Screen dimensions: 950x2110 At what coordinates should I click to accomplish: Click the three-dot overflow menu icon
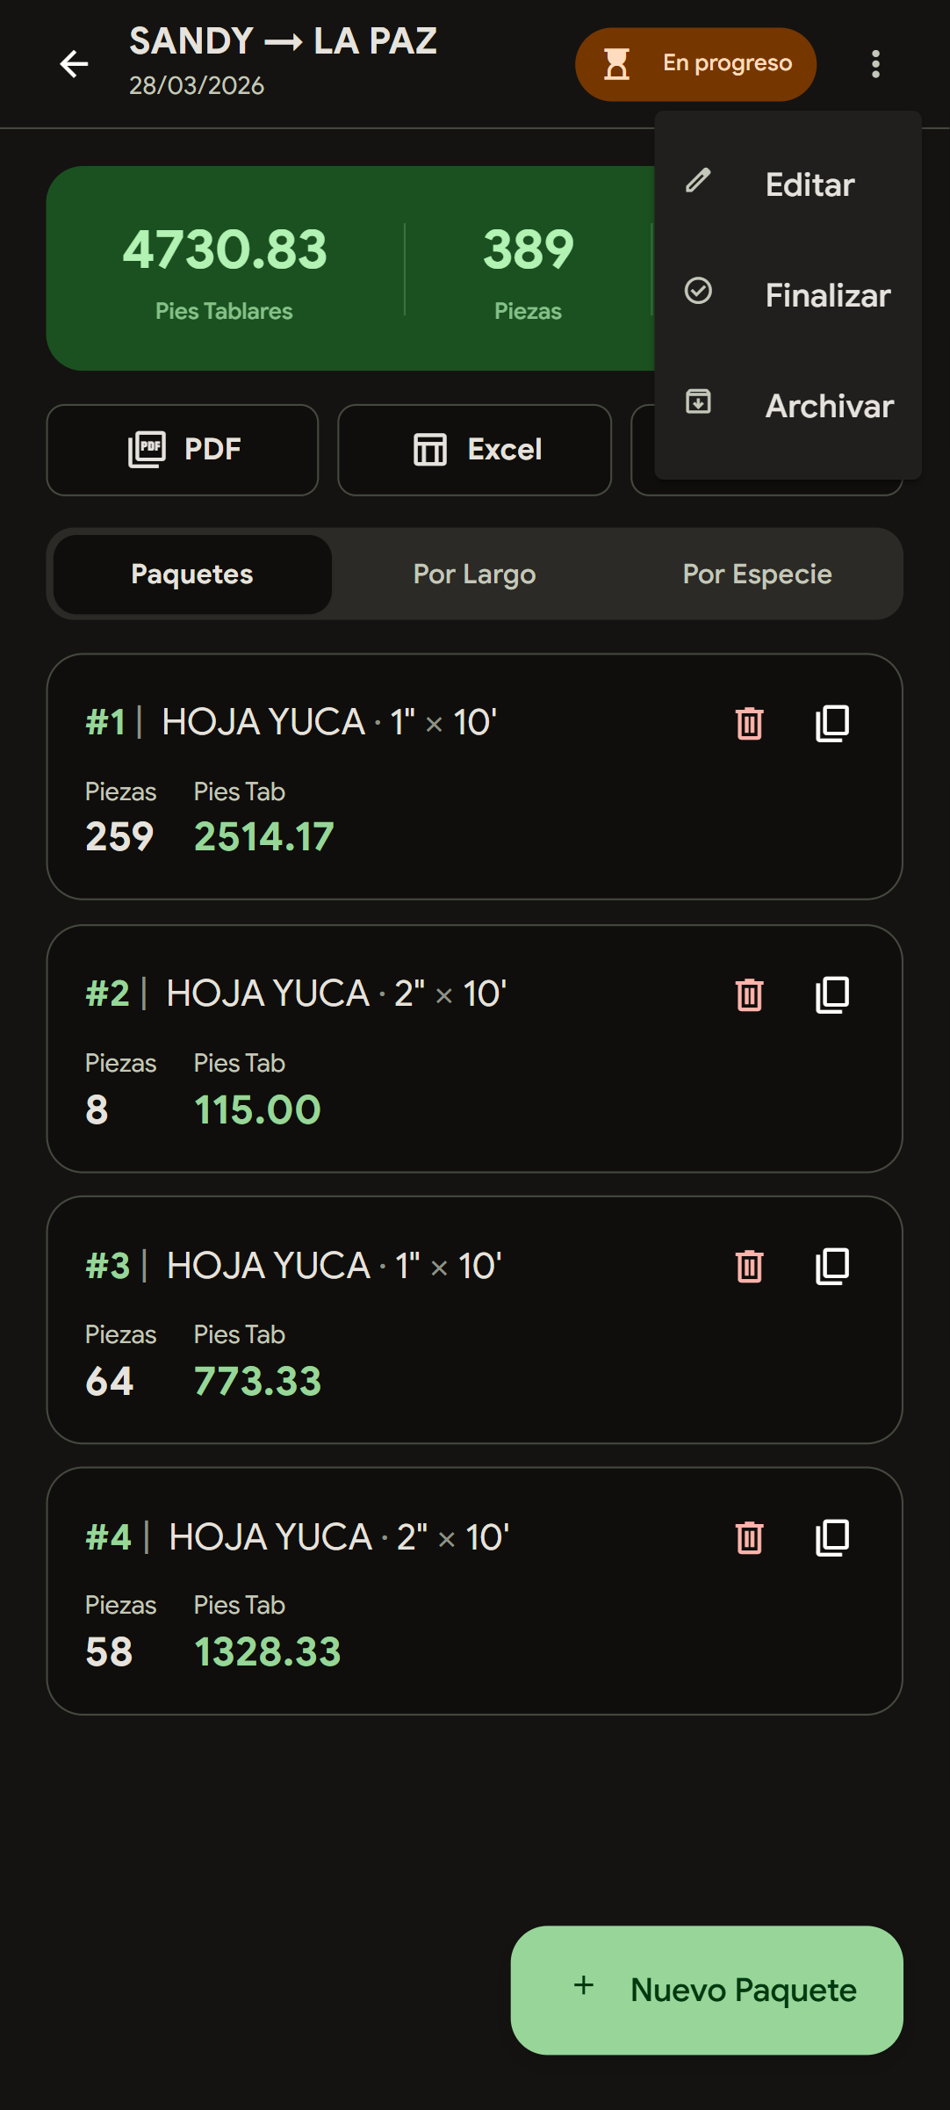[874, 64]
